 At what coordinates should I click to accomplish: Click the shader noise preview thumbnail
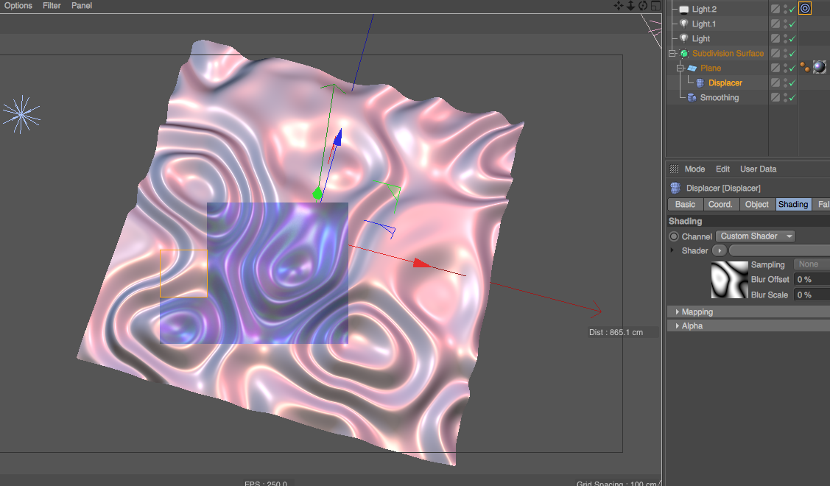[729, 280]
